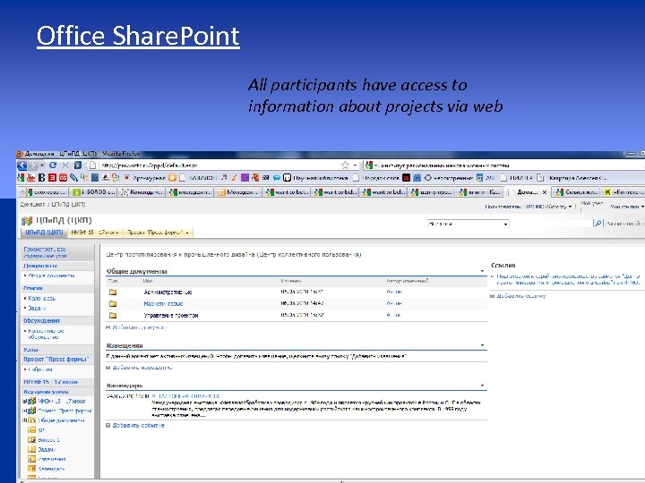This screenshot has height=483, width=645.
Task: Click the site icon for НИЭФ in hierarchy tree
Action: (31, 401)
